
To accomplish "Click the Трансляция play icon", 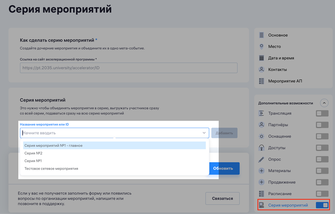I will [x=262, y=113].
